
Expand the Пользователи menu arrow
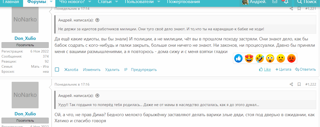pos(159,2)
